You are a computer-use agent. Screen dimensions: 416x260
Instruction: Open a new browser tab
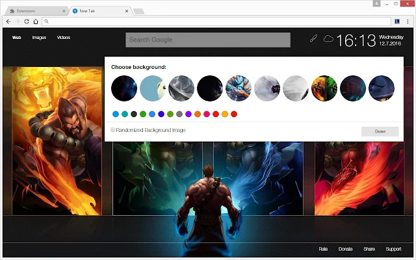point(138,11)
